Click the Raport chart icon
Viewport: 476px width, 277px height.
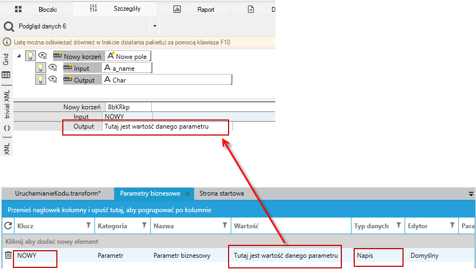(177, 10)
